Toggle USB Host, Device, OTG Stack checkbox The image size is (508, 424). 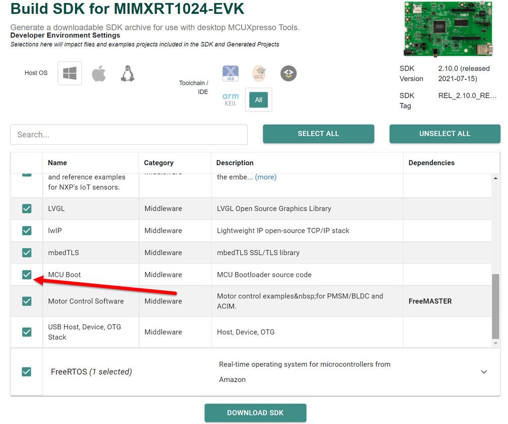point(27,332)
